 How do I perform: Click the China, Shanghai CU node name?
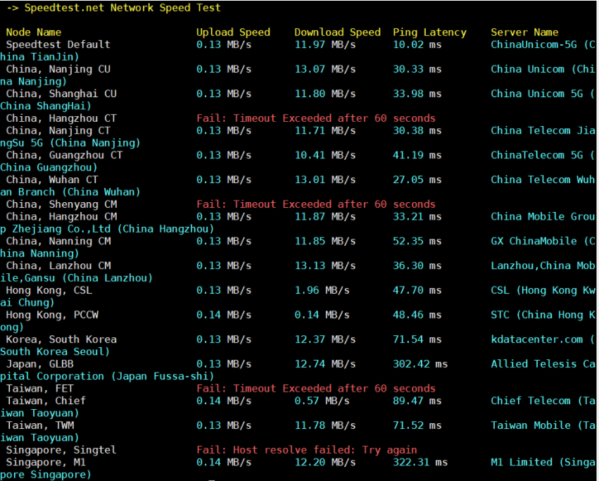pos(61,94)
